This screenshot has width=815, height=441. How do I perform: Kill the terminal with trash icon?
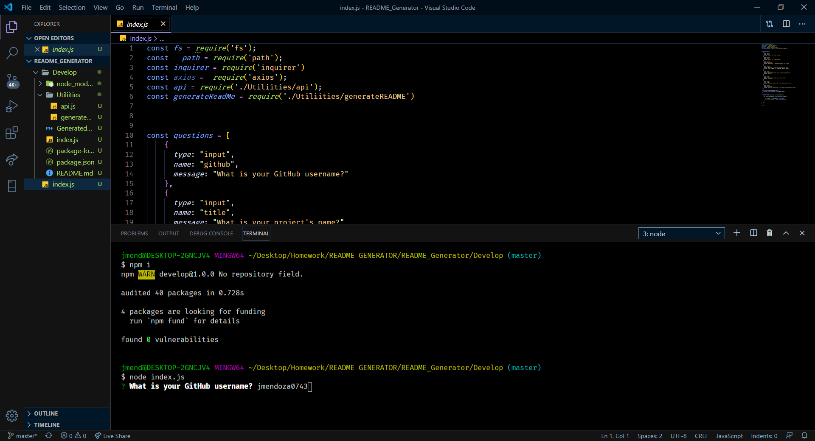click(x=770, y=233)
